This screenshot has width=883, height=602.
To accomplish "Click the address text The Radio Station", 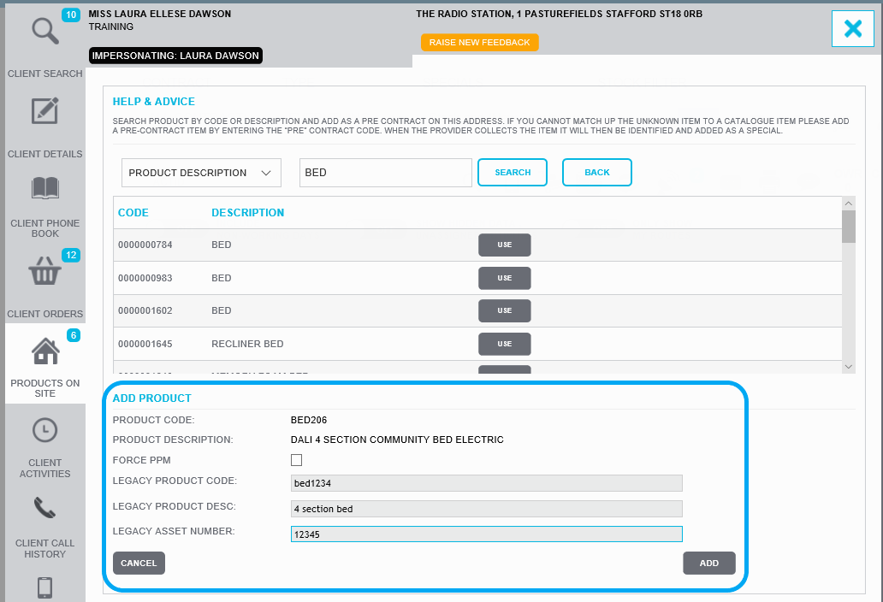I will coord(560,14).
